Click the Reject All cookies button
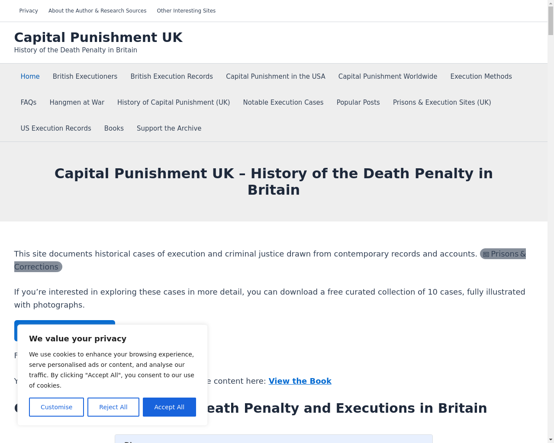The image size is (554, 443). 113,407
